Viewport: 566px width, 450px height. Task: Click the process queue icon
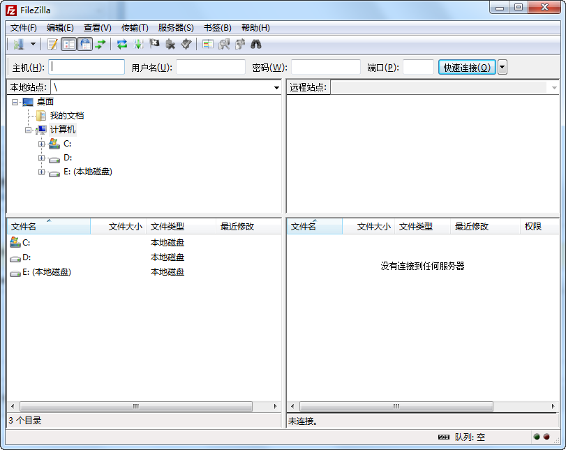pyautogui.click(x=138, y=44)
